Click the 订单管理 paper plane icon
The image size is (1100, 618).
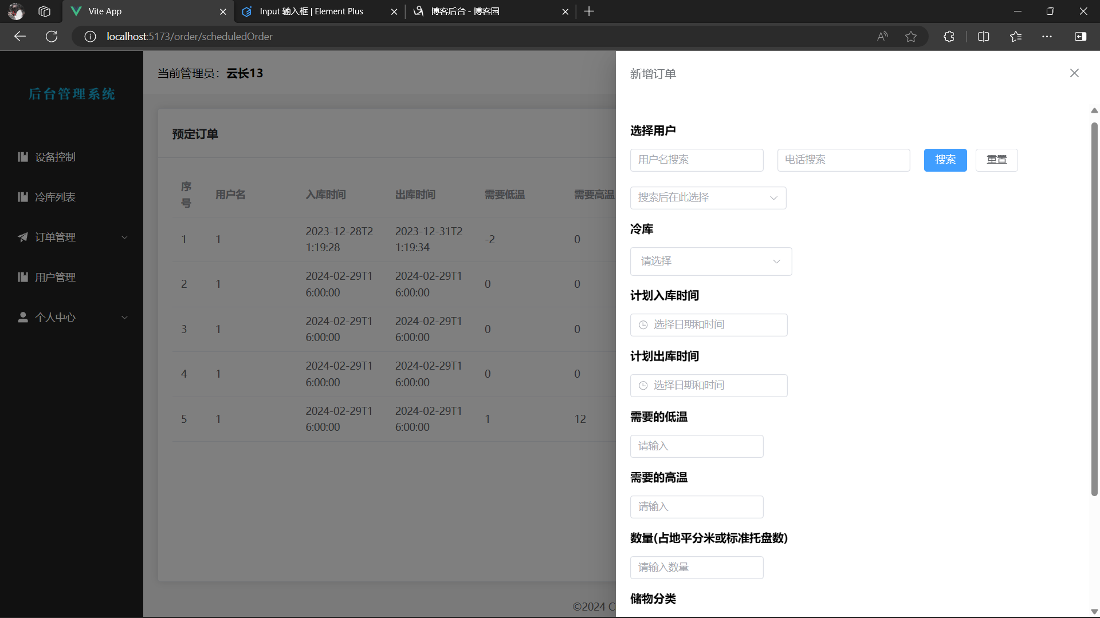23,237
